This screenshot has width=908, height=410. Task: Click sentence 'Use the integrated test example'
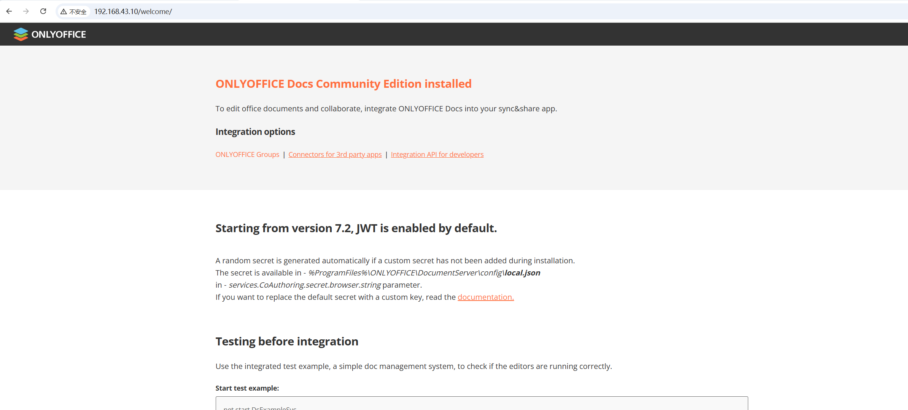(413, 366)
